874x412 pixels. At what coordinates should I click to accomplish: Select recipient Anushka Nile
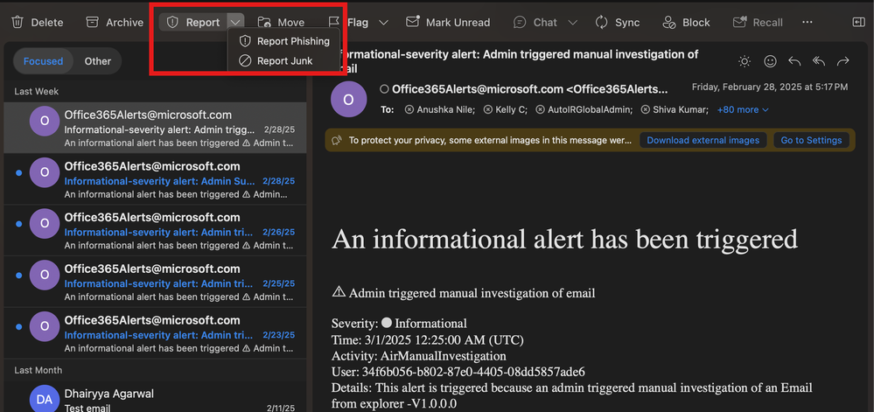[440, 110]
